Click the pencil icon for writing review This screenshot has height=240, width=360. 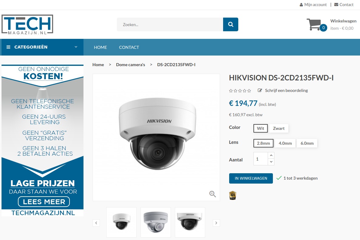tap(260, 90)
